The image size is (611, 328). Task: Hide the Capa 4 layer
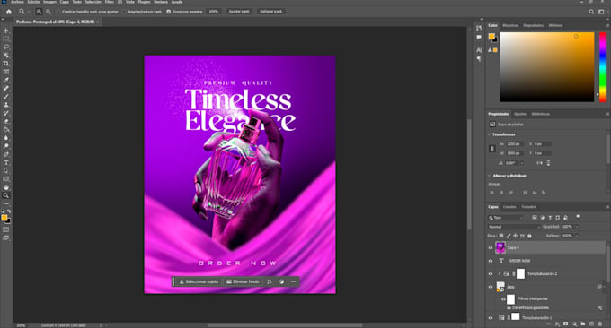(x=491, y=247)
